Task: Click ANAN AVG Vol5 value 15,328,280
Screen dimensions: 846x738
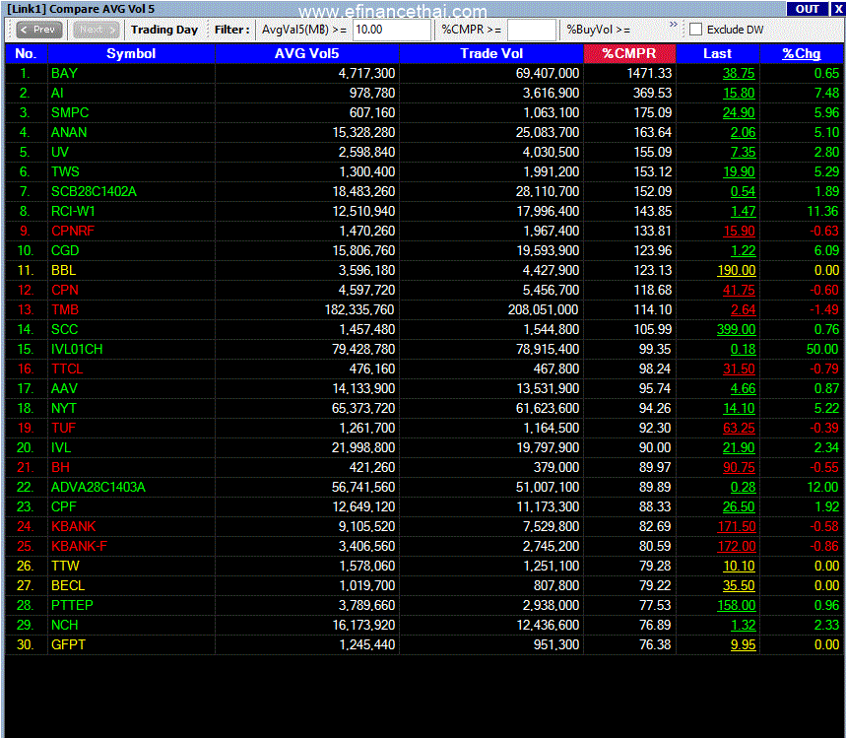Action: pos(363,132)
